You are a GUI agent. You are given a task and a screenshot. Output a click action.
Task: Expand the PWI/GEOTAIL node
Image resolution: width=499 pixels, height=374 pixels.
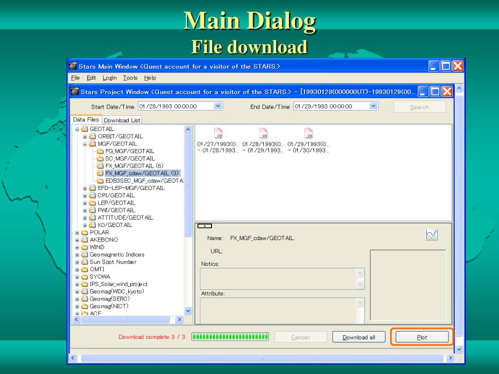pyautogui.click(x=85, y=210)
